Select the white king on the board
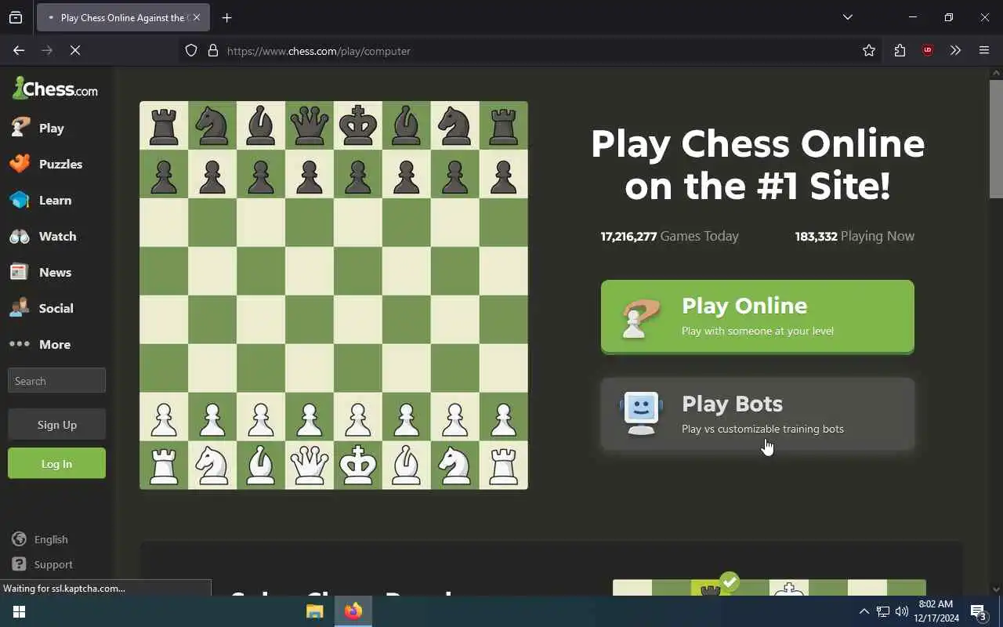This screenshot has height=627, width=1003. 358,465
